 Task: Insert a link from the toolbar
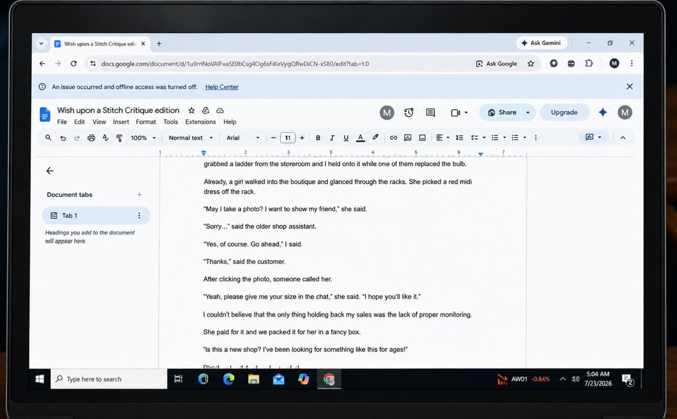394,138
